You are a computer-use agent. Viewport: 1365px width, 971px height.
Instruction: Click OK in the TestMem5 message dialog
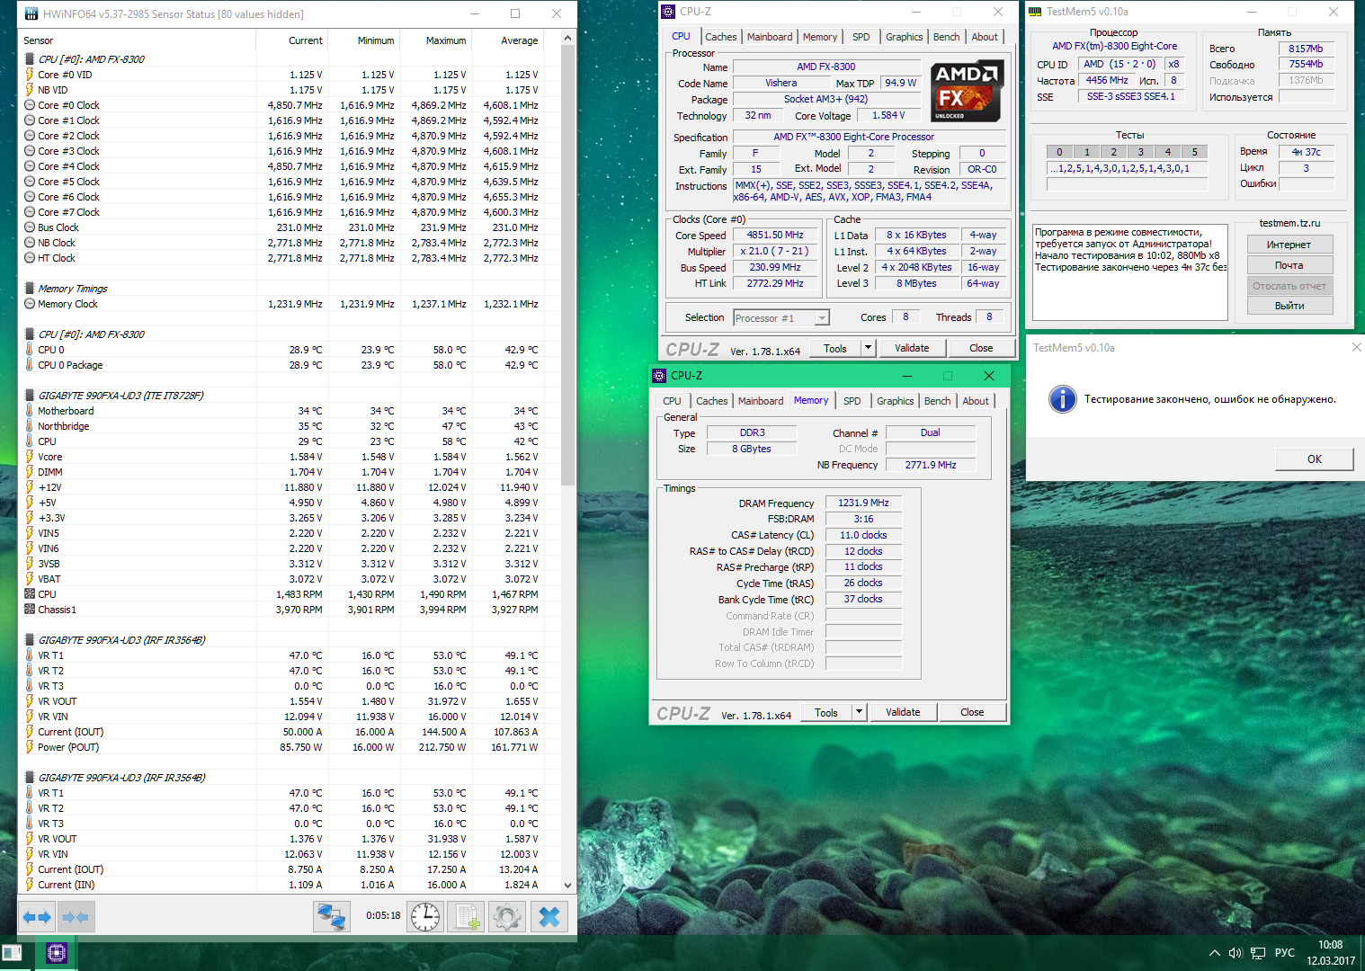point(1314,459)
